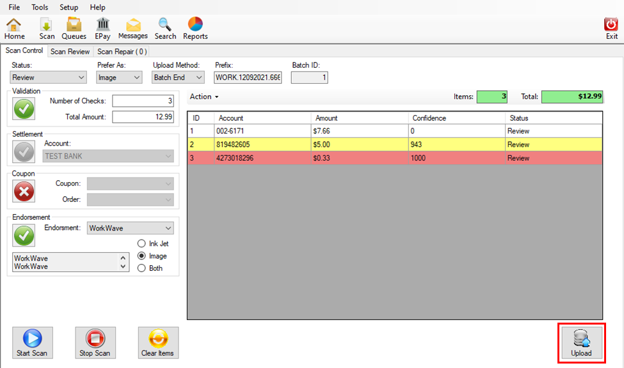624x368 pixels.
Task: View Reports via the pie chart icon
Action: [195, 27]
